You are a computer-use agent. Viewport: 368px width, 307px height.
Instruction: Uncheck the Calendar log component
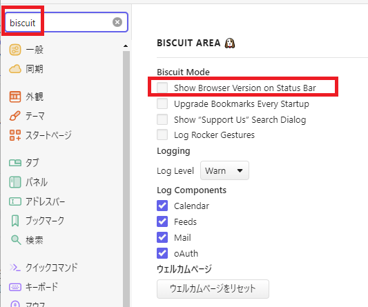162,206
